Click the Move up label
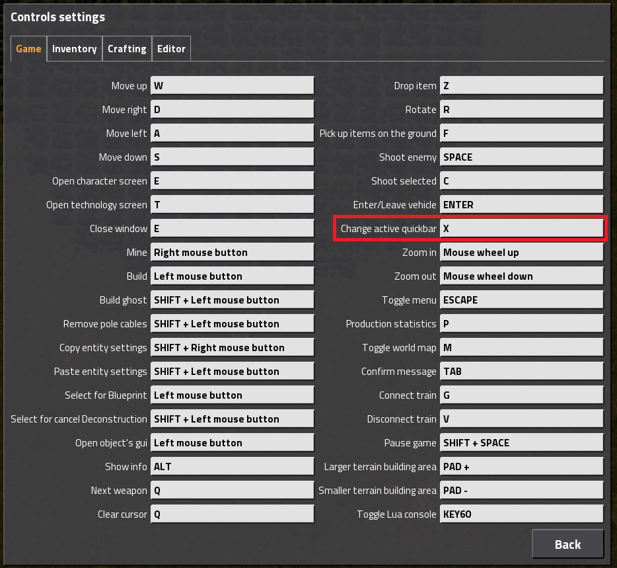Viewport: 617px width, 568px height. [x=129, y=86]
